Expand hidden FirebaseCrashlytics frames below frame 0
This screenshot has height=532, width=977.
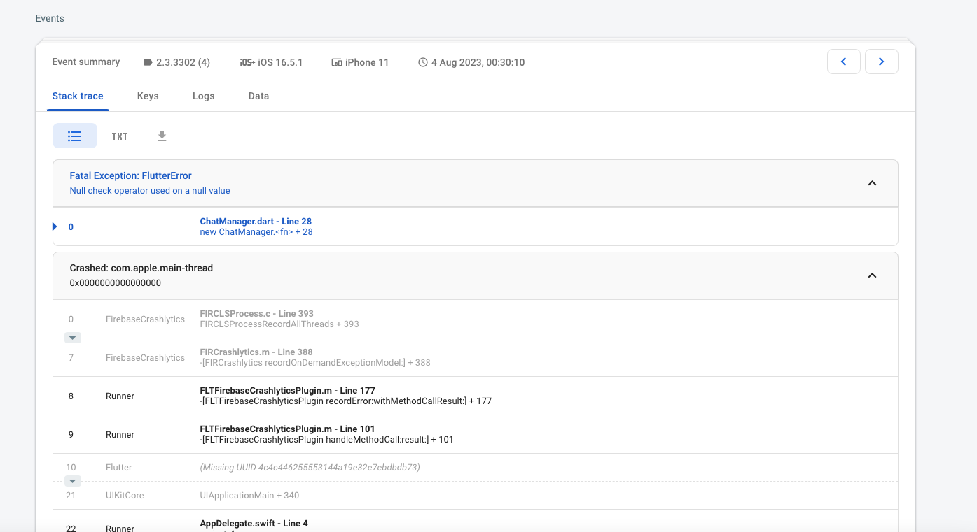click(72, 338)
